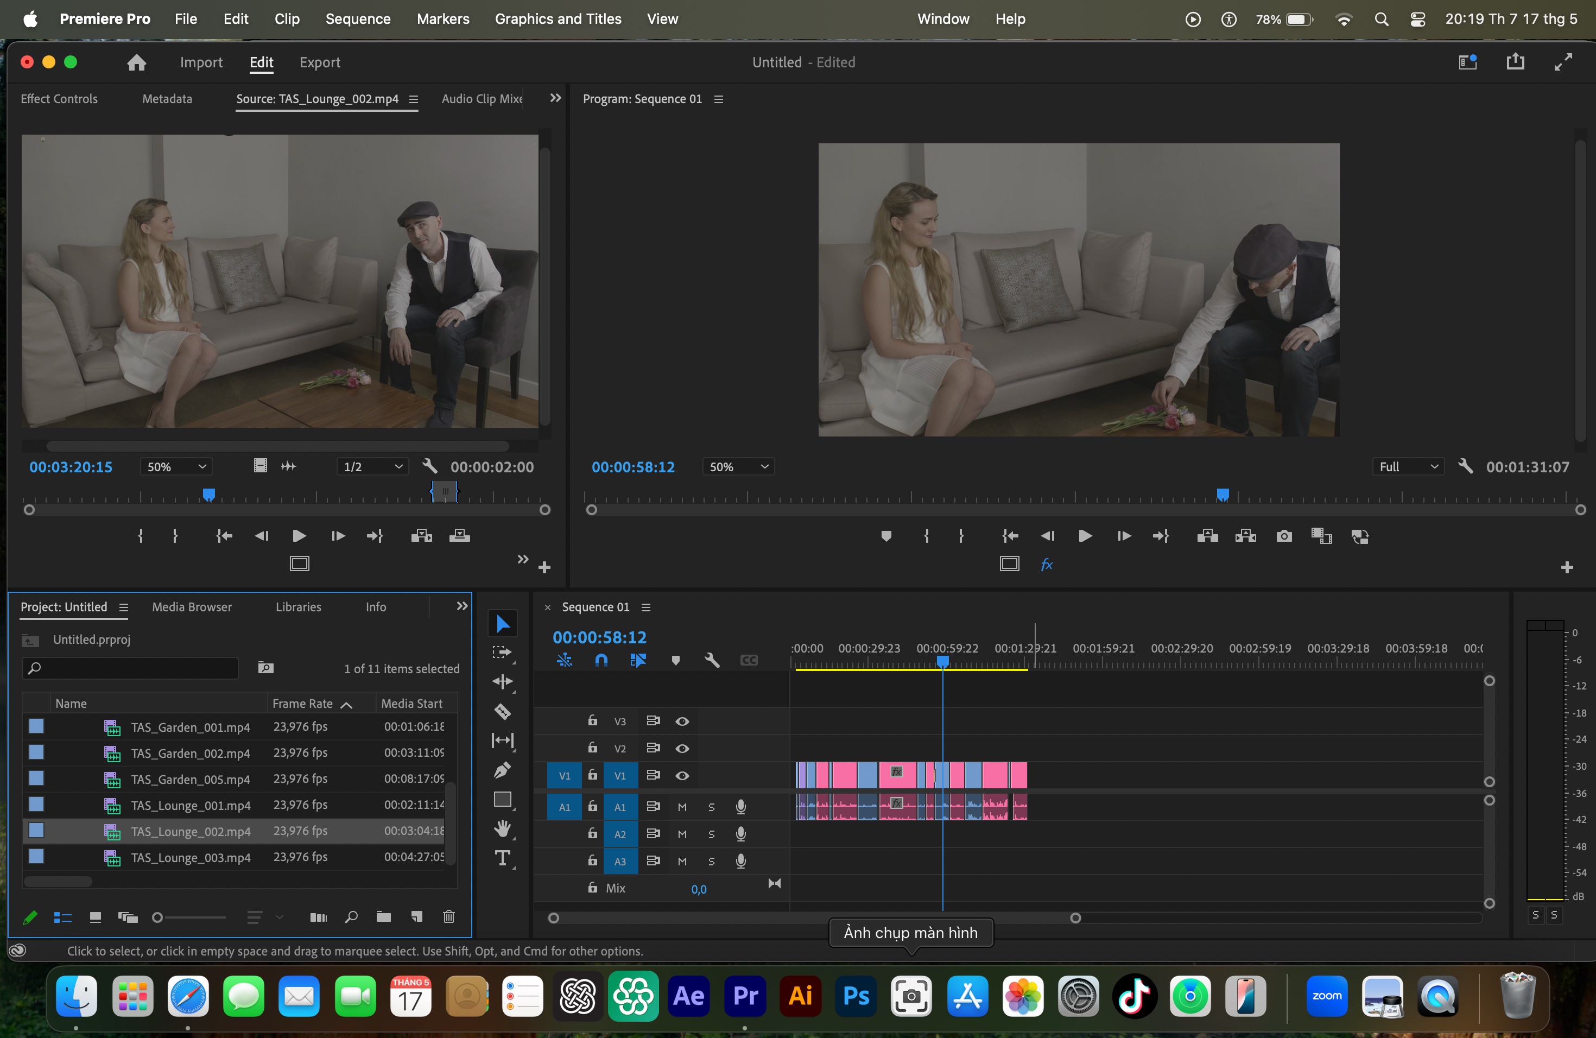Viewport: 1596px width, 1038px height.
Task: Click the Clear trash icon in Project panel
Action: pyautogui.click(x=449, y=916)
